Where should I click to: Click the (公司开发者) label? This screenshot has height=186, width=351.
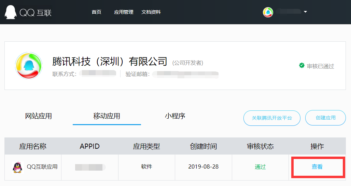tap(187, 63)
